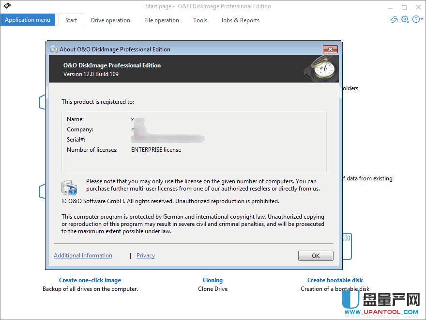Open the Application menu
This screenshot has width=426, height=320.
point(28,20)
